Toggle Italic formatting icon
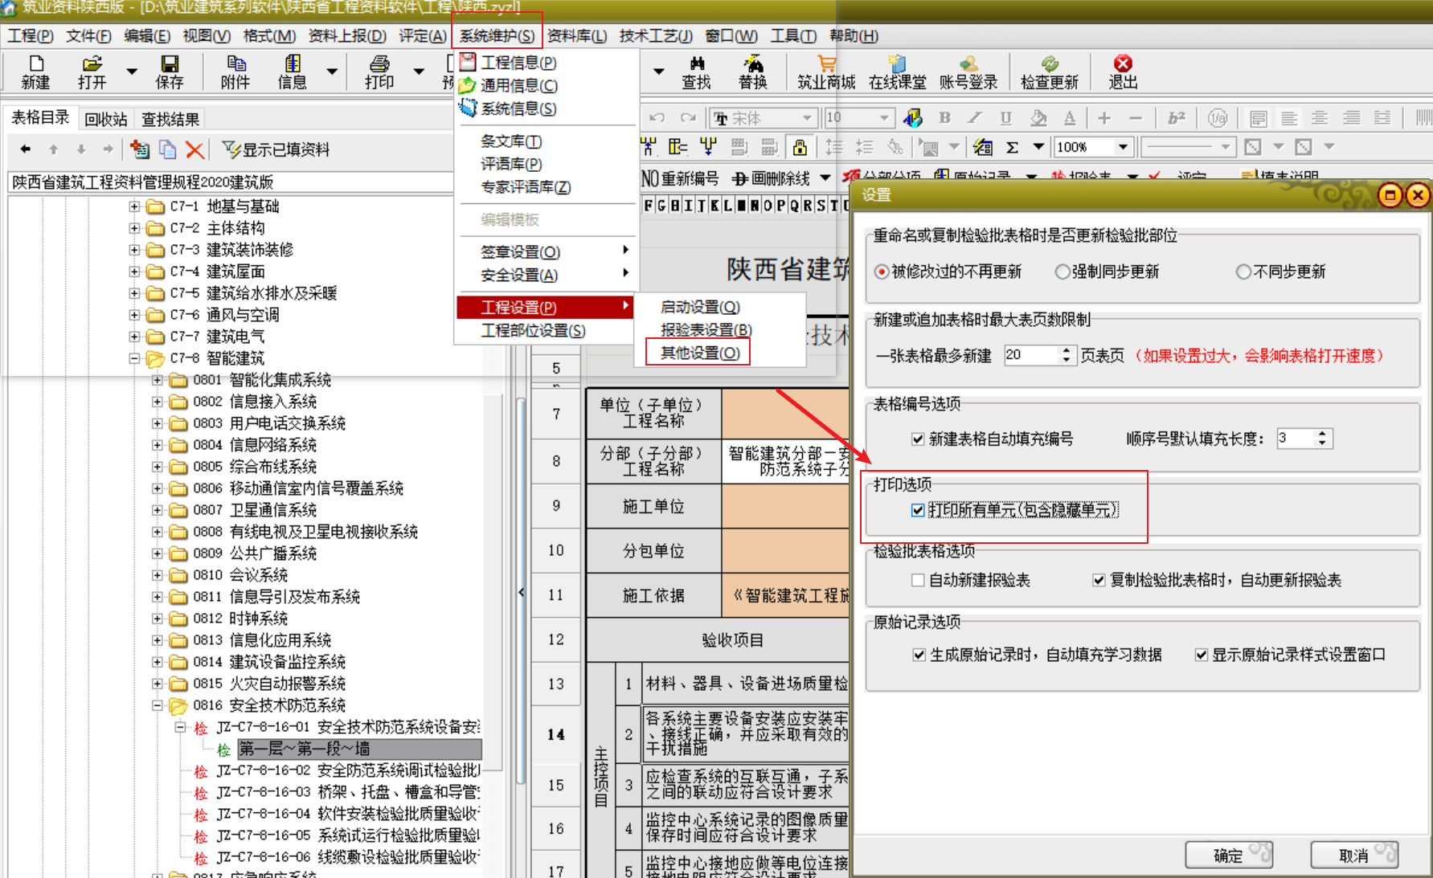 click(x=975, y=118)
